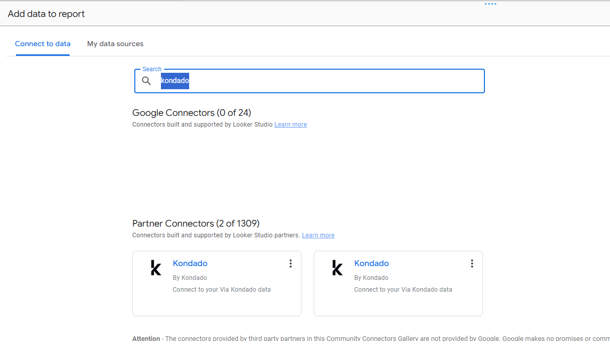Click the Add data to report title

pos(46,14)
